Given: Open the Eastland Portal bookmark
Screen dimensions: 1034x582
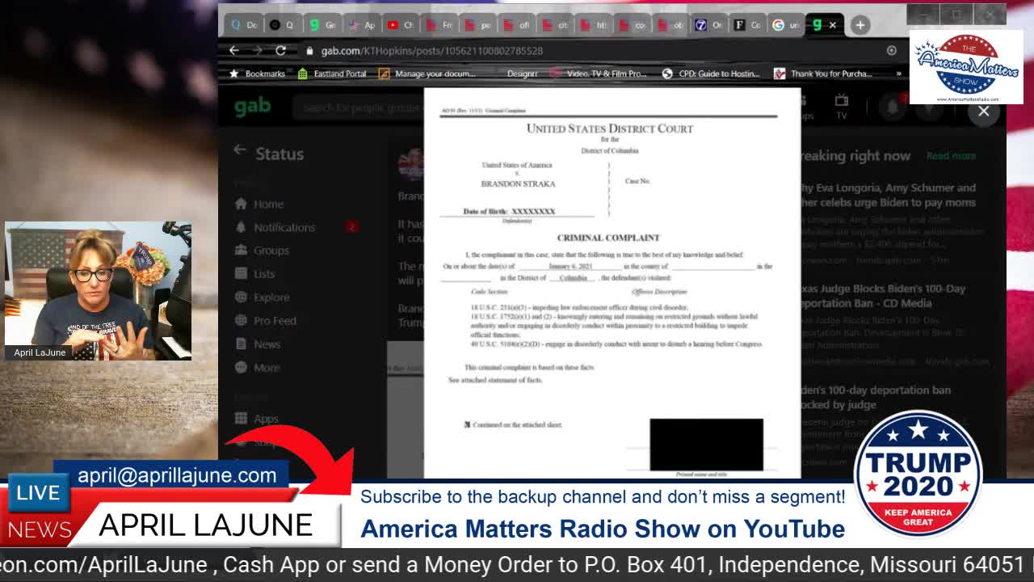Looking at the screenshot, I should pyautogui.click(x=332, y=74).
